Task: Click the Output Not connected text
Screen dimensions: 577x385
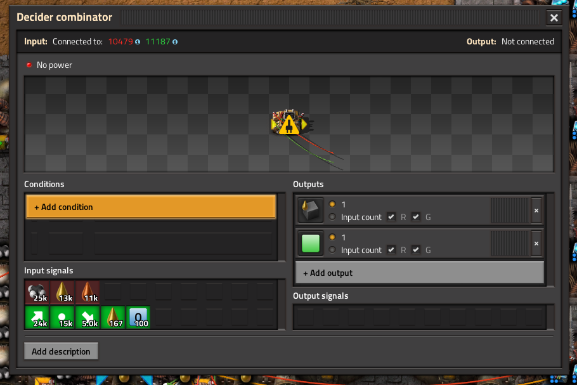Action: click(510, 42)
